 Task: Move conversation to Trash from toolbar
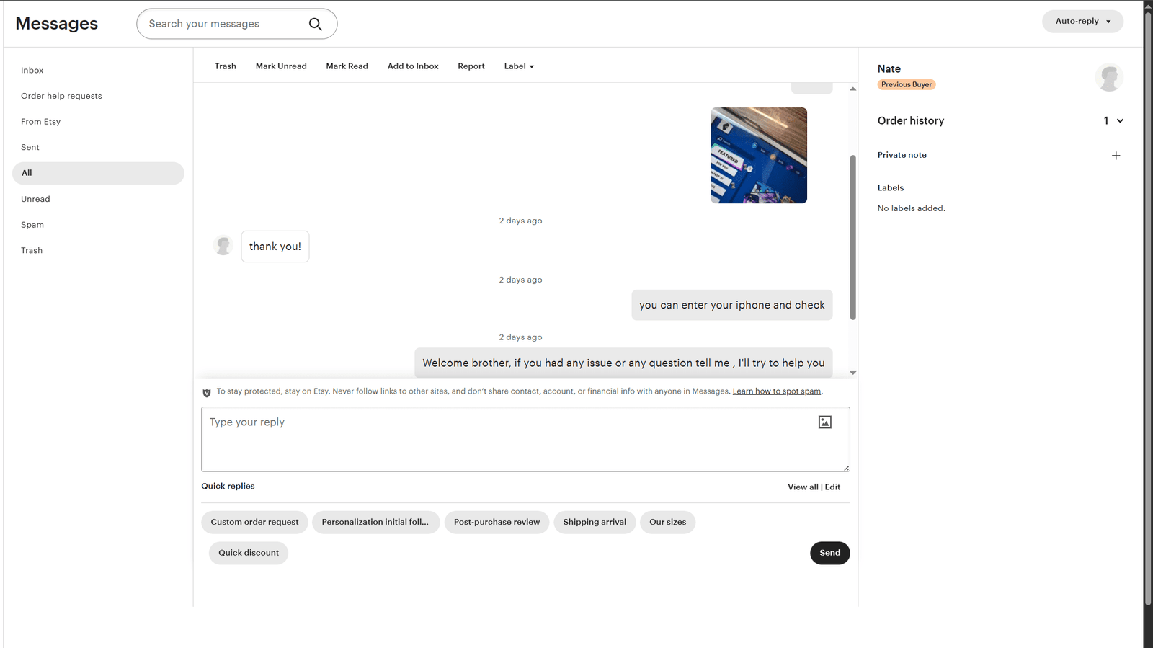click(226, 66)
